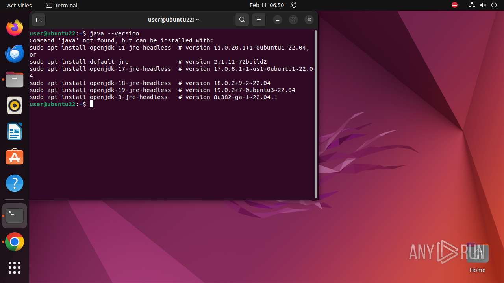Click the red do-not-disturb indicator icon
Image resolution: width=504 pixels, height=283 pixels.
pos(454,5)
